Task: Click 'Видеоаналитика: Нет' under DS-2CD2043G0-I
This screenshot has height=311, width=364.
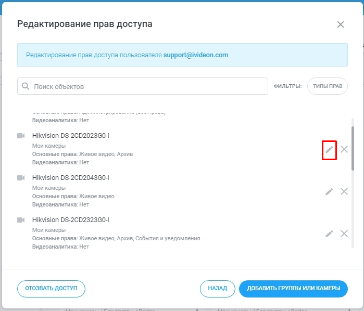Action: pyautogui.click(x=60, y=204)
